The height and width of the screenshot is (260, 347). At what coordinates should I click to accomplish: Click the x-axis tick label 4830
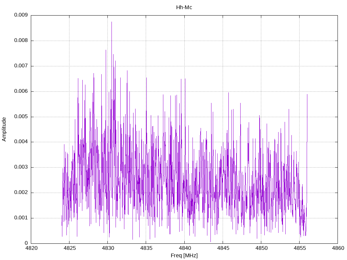[x=108, y=248]
